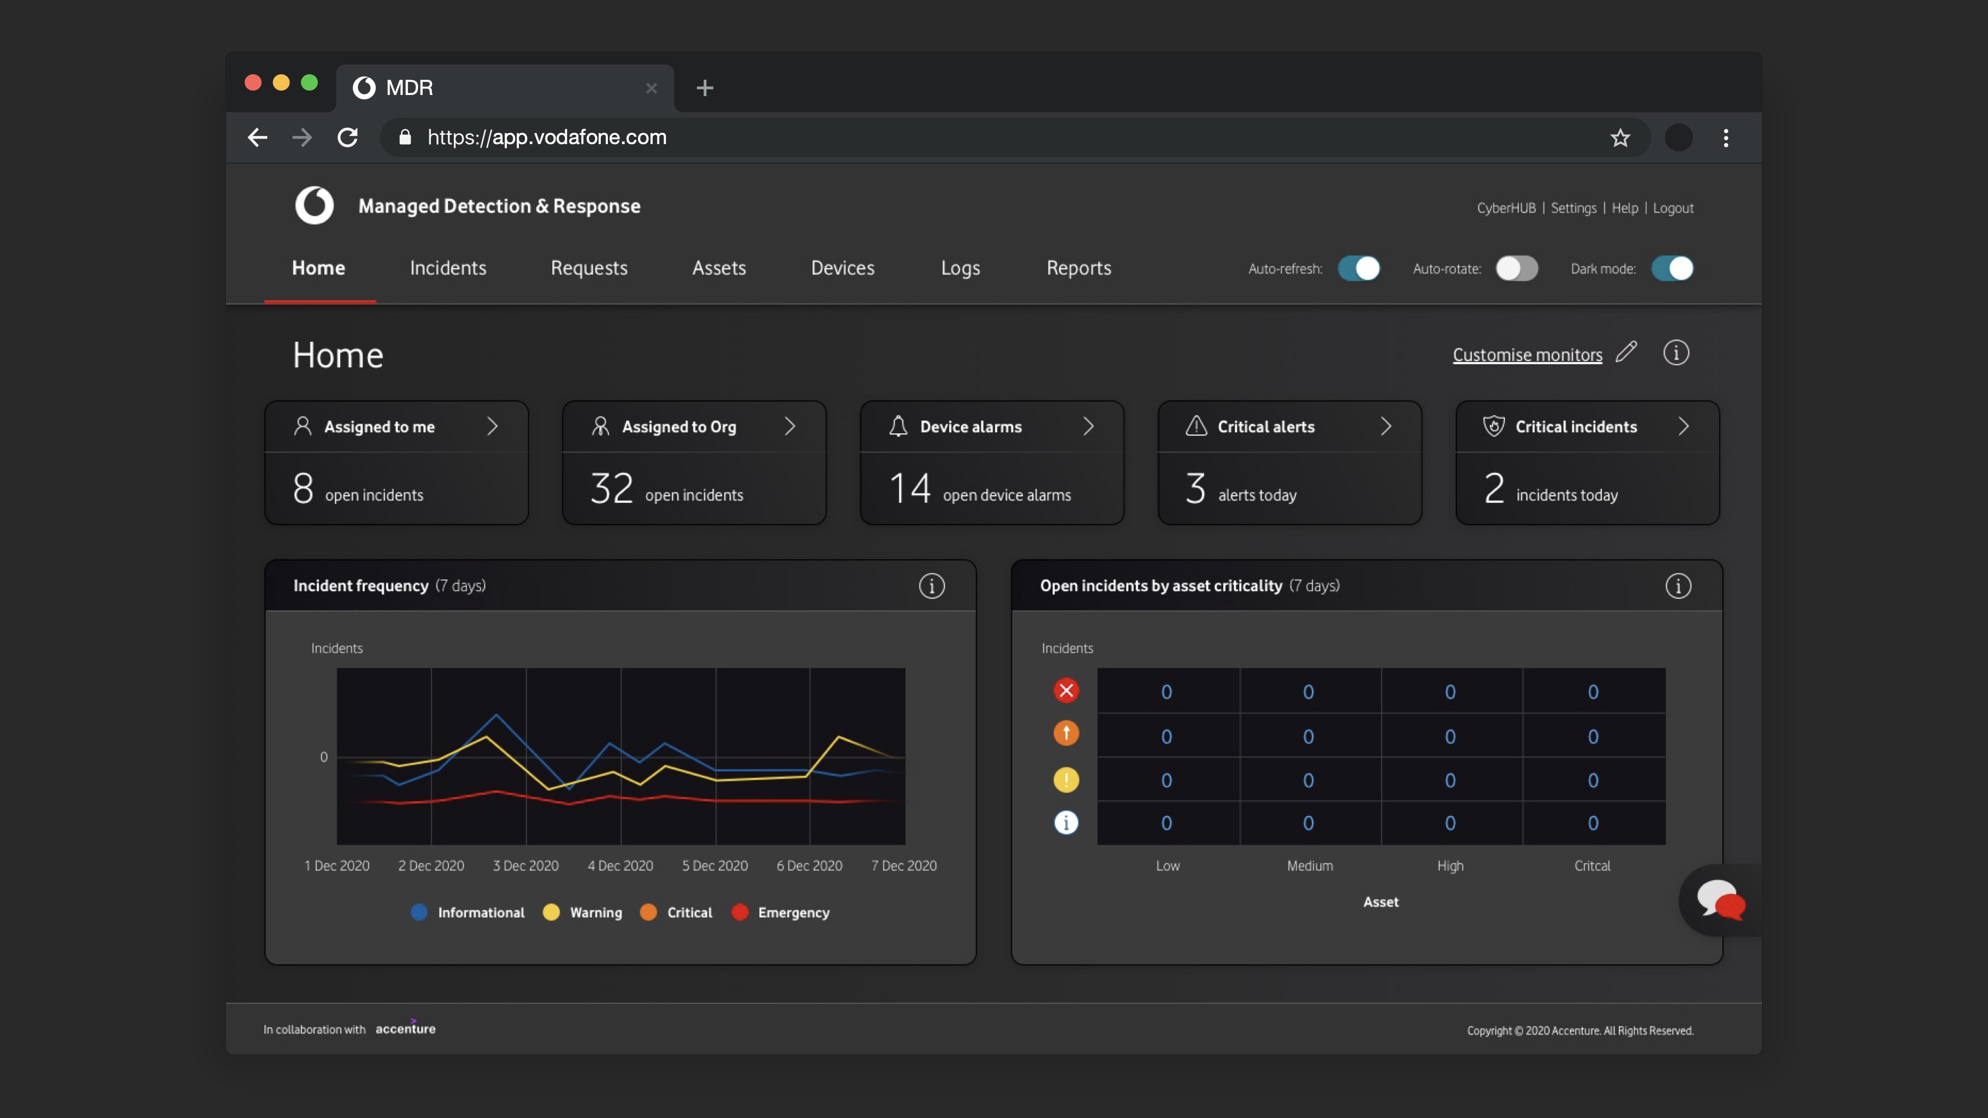Select the Home tab

click(x=319, y=269)
